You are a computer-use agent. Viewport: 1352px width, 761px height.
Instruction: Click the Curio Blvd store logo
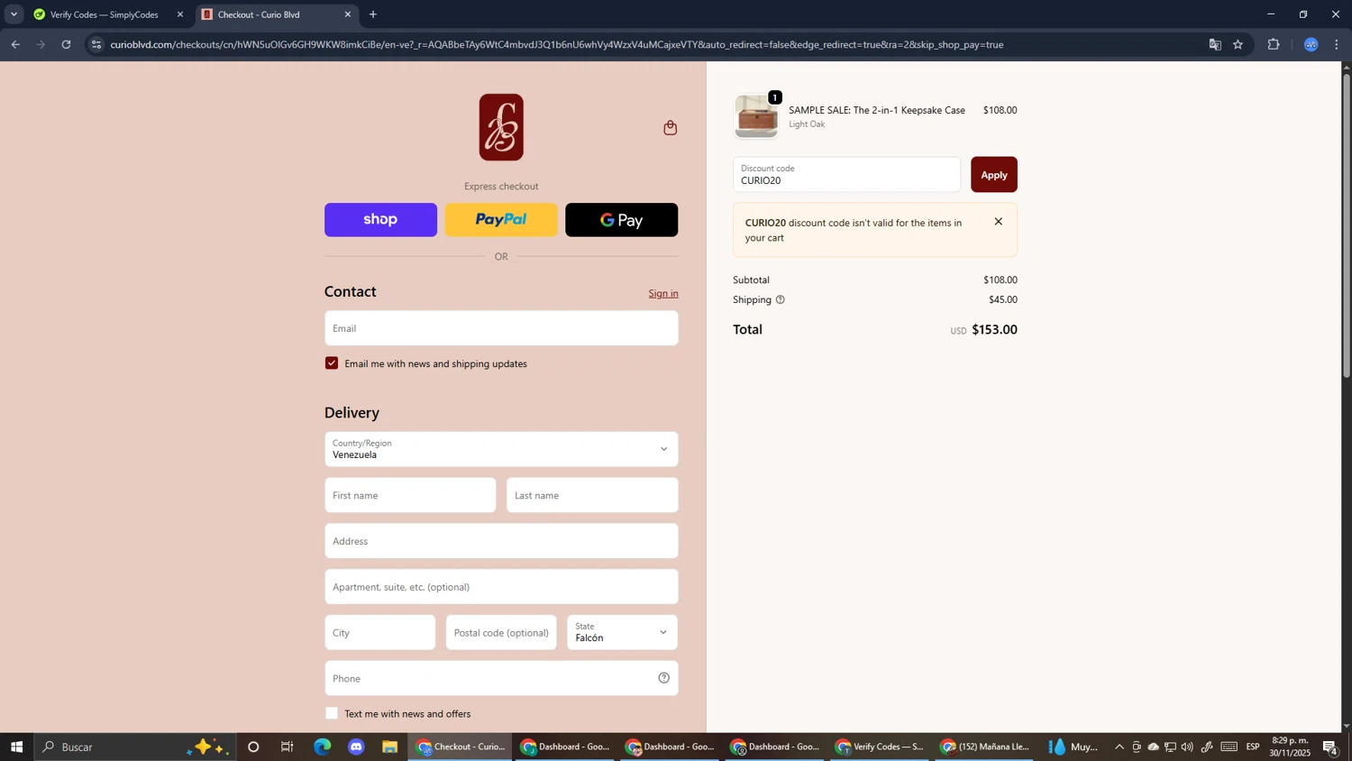(x=501, y=127)
